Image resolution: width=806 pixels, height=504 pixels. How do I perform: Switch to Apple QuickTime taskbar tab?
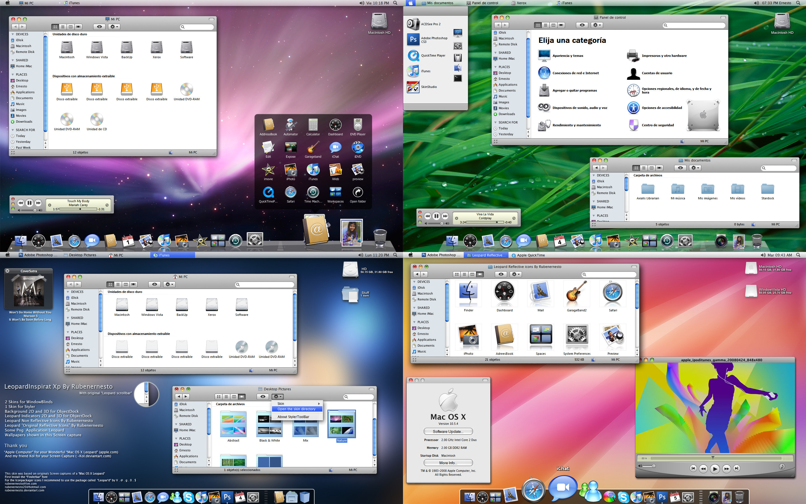pos(529,255)
